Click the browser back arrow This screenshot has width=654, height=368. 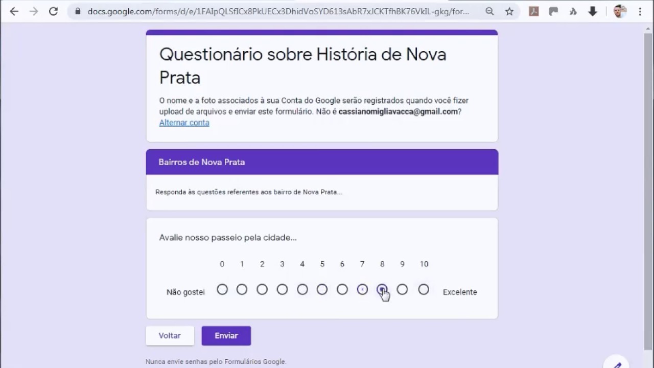pos(14,11)
